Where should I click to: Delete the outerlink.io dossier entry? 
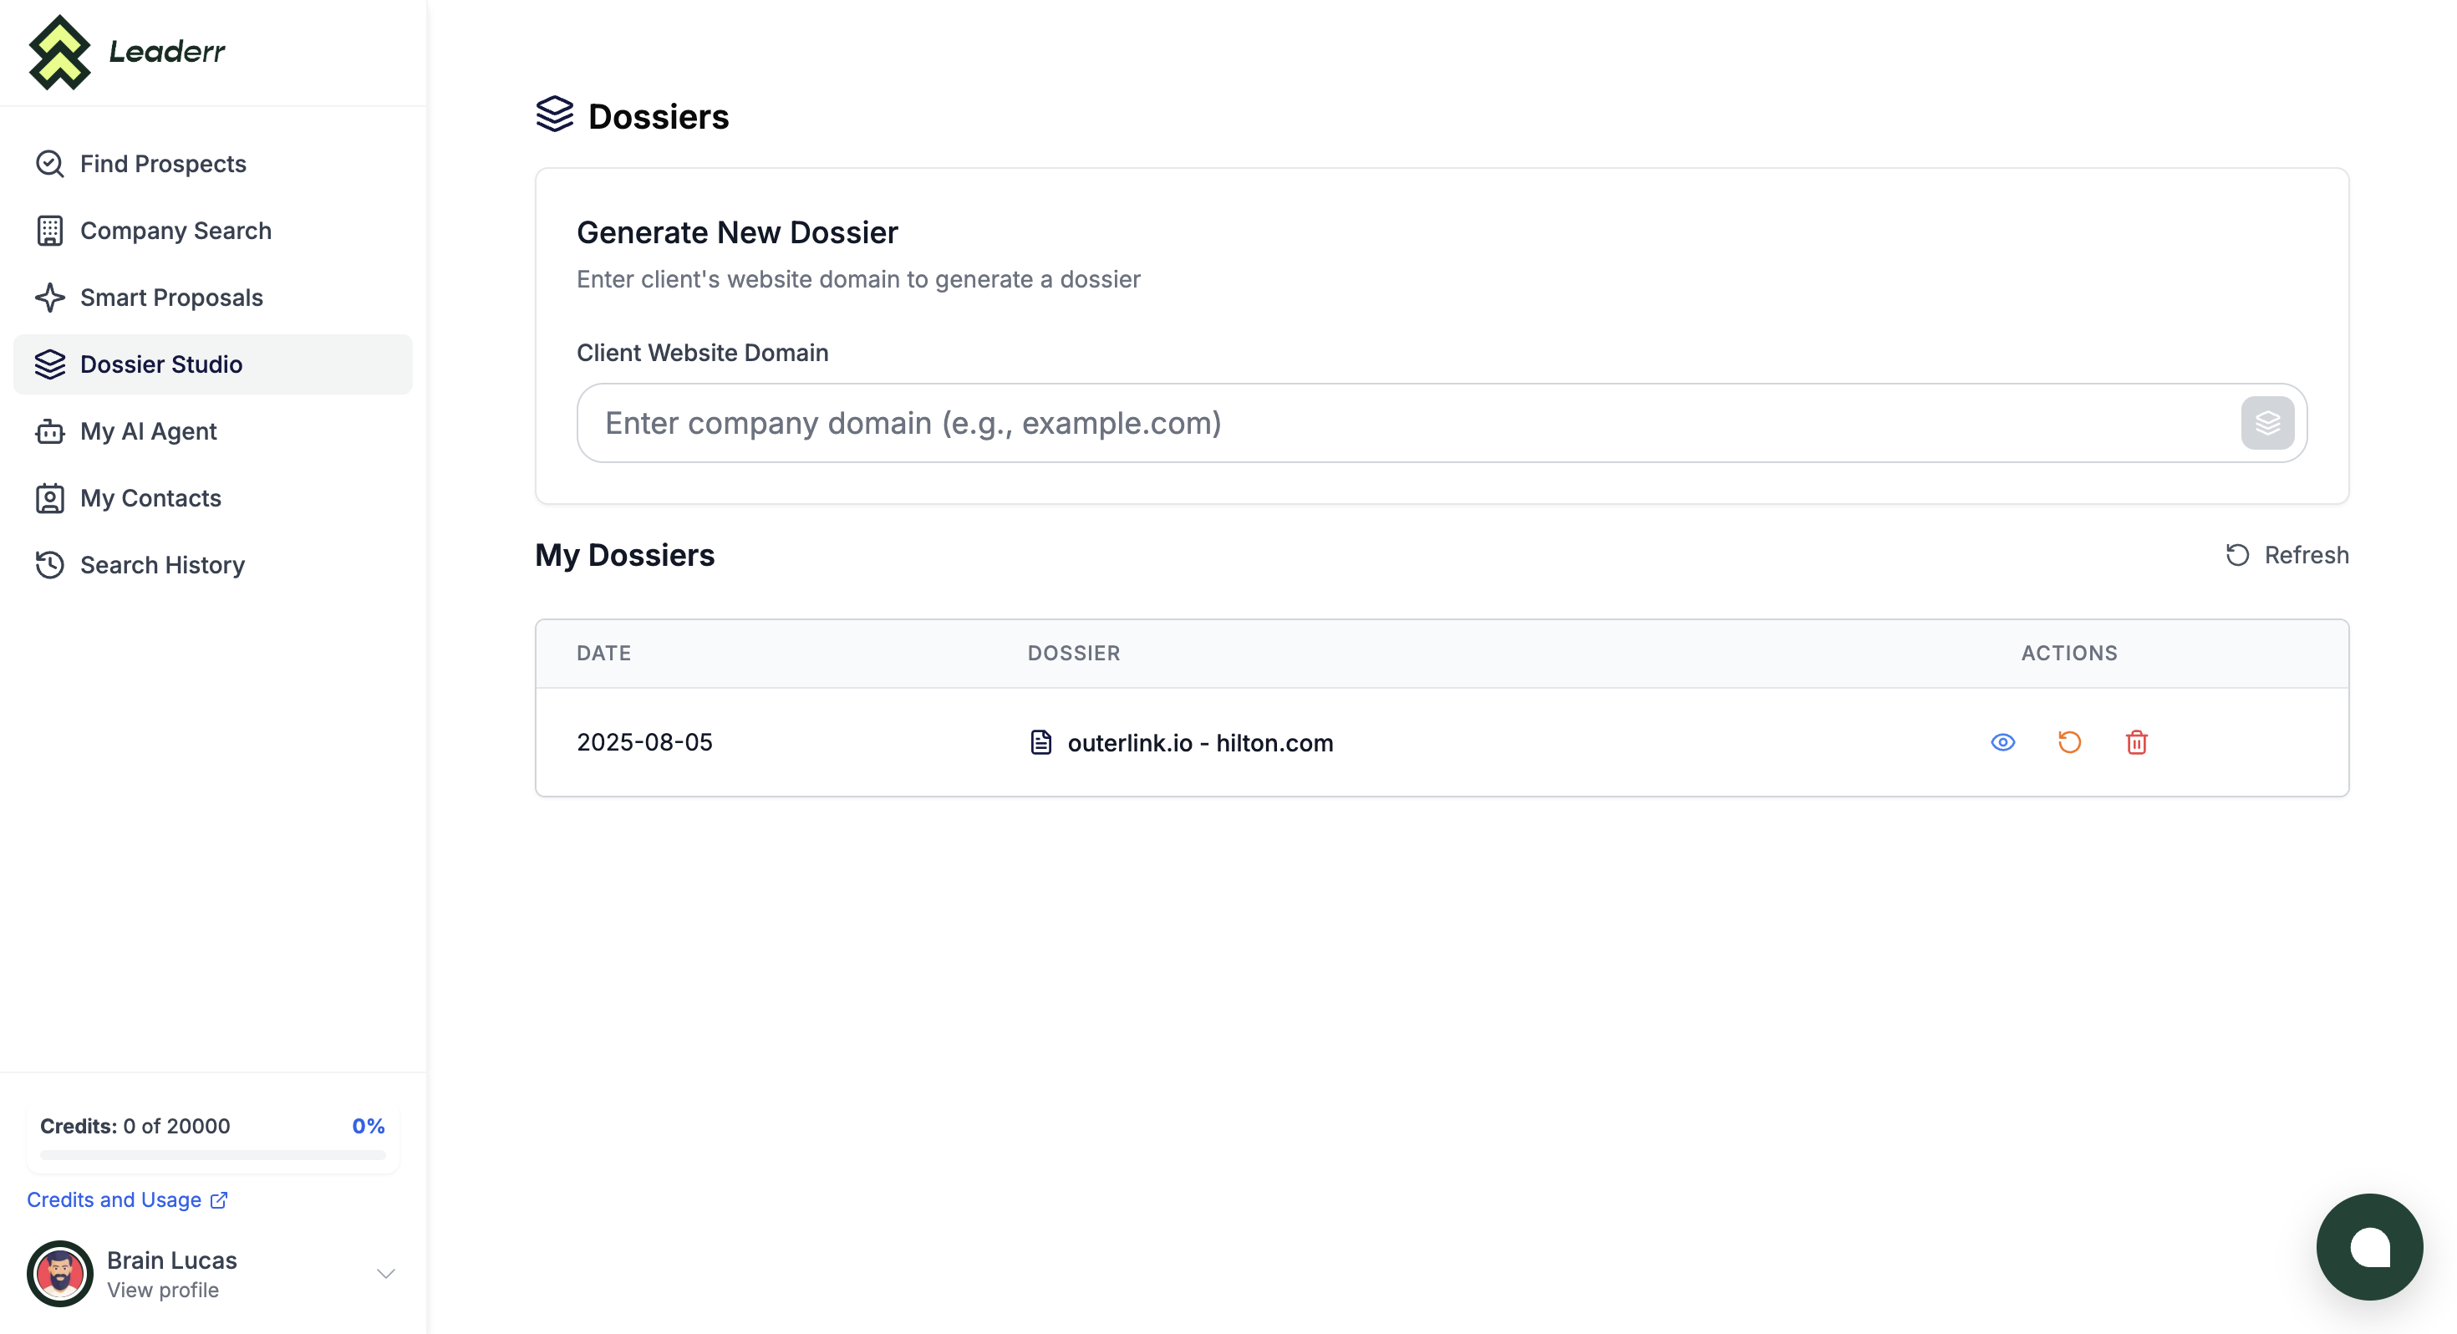click(2137, 741)
